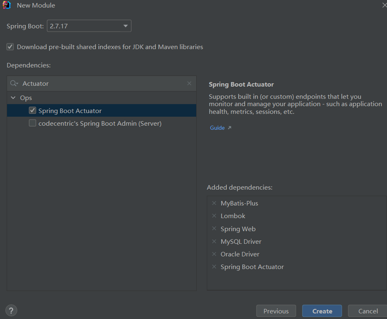387x319 pixels.
Task: Open the Actuator Guide link
Action: click(216, 128)
